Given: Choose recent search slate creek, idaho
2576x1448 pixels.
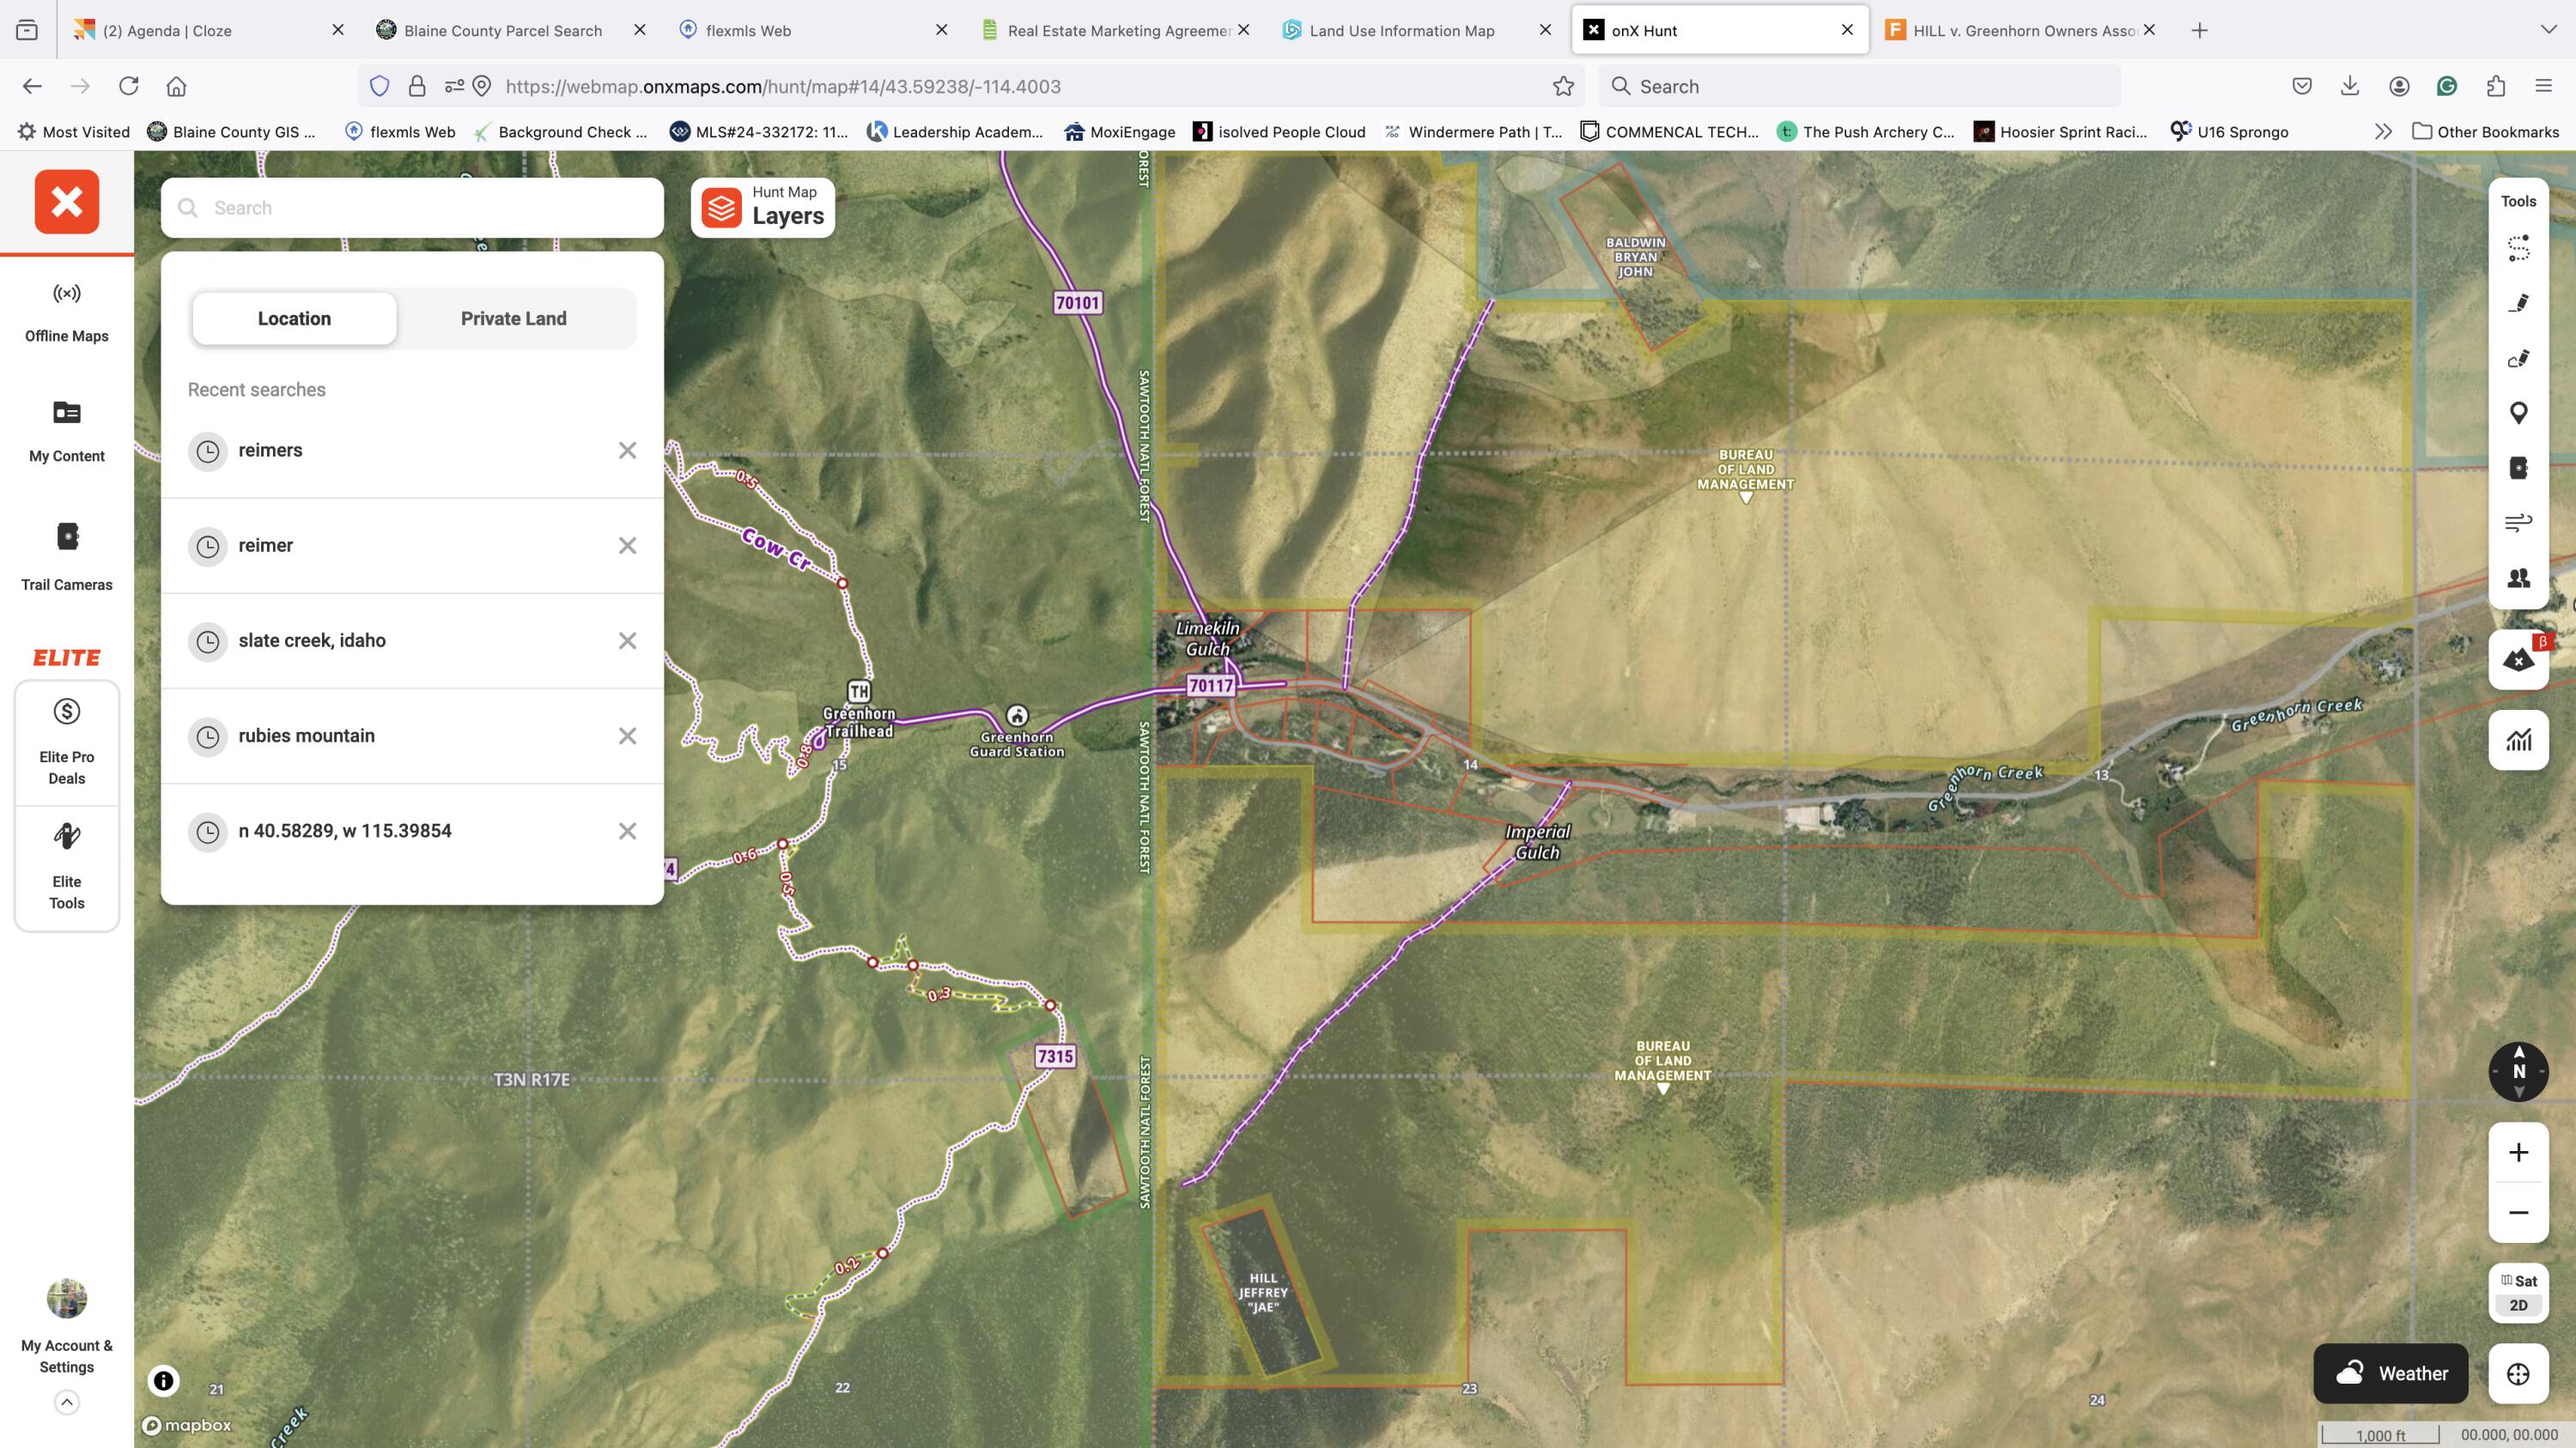Looking at the screenshot, I should pos(312,640).
